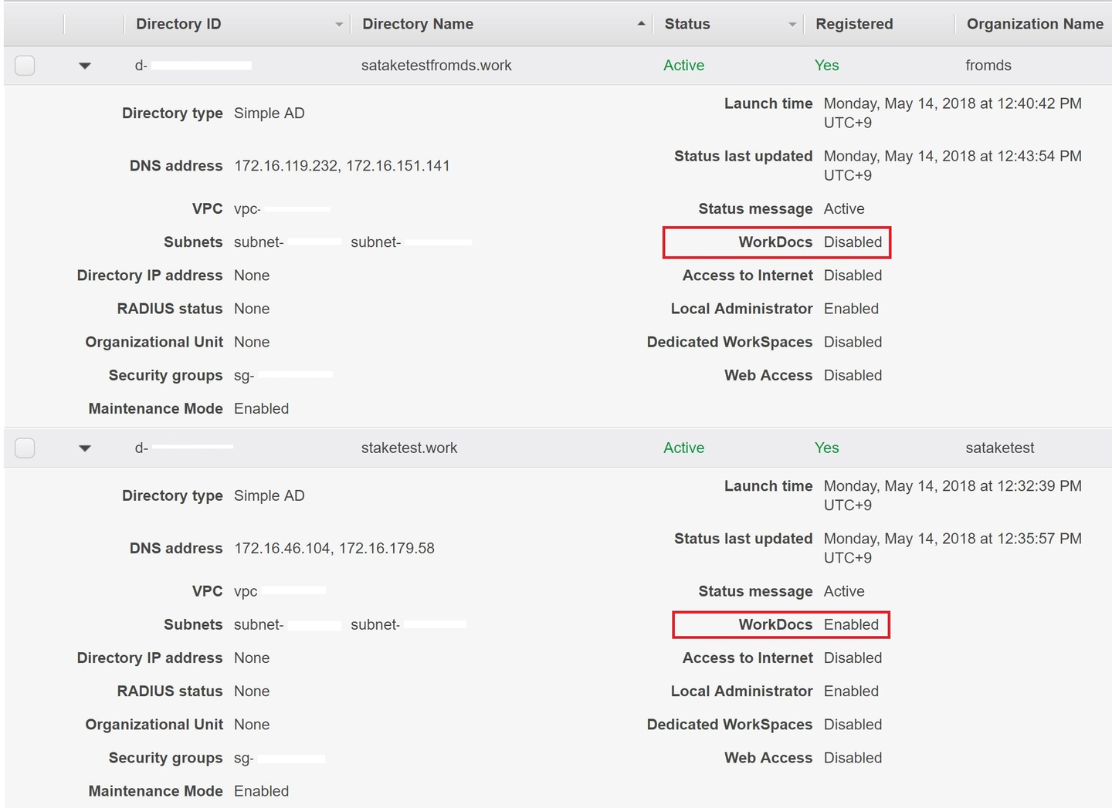Click the Directory ID column header
The height and width of the screenshot is (808, 1112).
pos(178,24)
